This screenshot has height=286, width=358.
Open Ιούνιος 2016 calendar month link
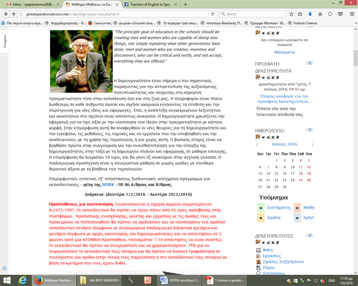point(284,144)
